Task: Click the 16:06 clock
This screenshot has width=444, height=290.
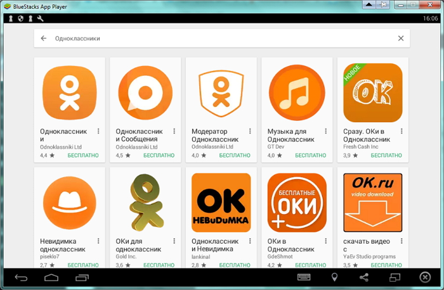Action: pos(431,18)
